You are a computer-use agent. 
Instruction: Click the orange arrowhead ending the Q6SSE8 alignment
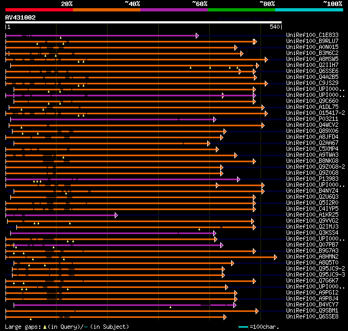pyautogui.click(x=225, y=317)
